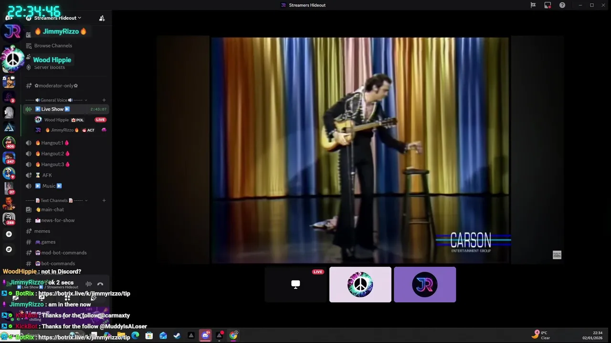Image resolution: width=611 pixels, height=343 pixels.
Task: Click the disconnect phone icon in voice panel
Action: 100,284
